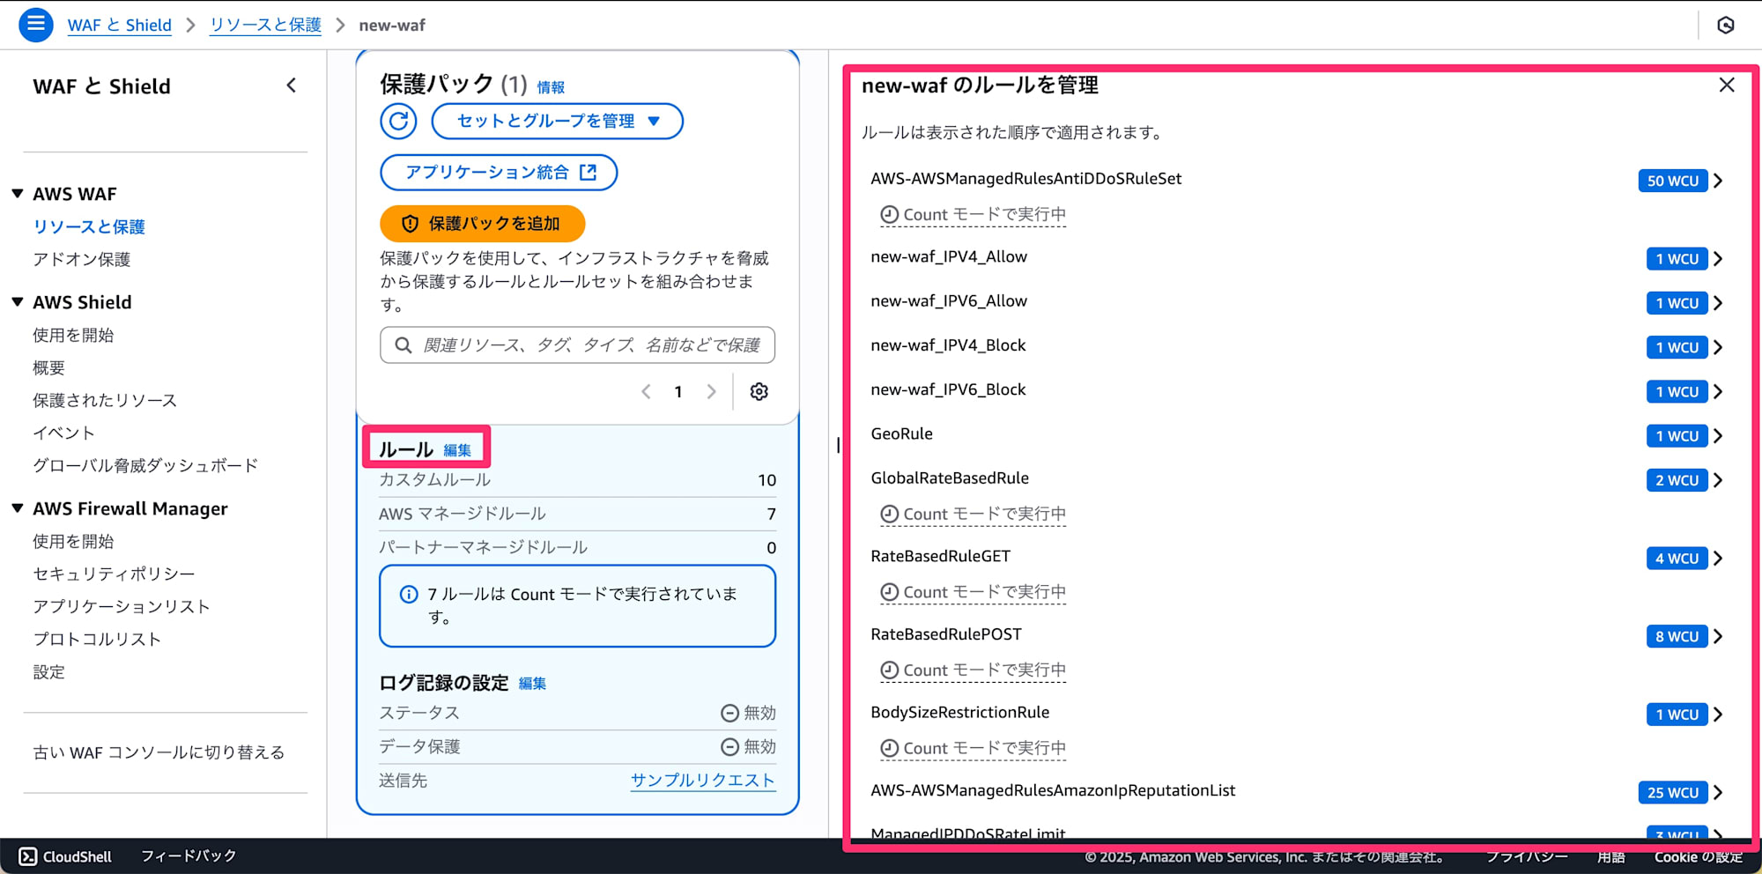This screenshot has height=874, width=1762.
Task: Go to previous page of protection packs
Action: pos(646,391)
